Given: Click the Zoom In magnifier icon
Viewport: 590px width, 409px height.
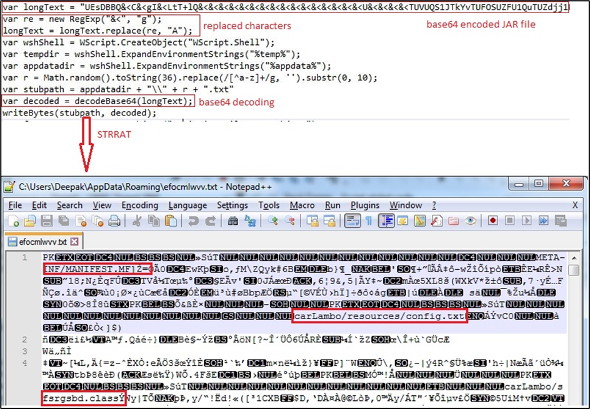Looking at the screenshot, I should (272, 220).
